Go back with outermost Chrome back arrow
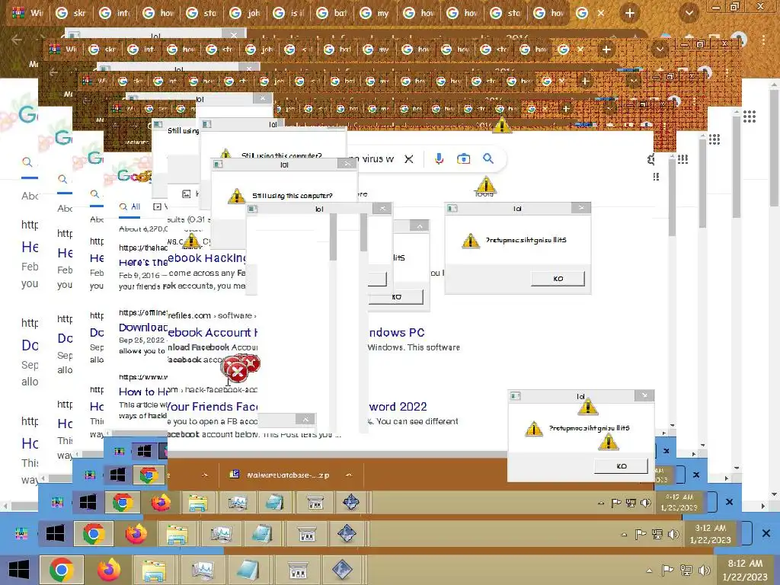 coord(17,40)
